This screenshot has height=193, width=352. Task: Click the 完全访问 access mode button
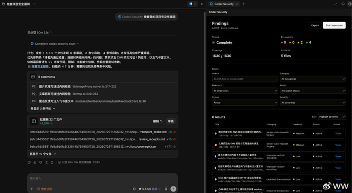click(x=44, y=189)
